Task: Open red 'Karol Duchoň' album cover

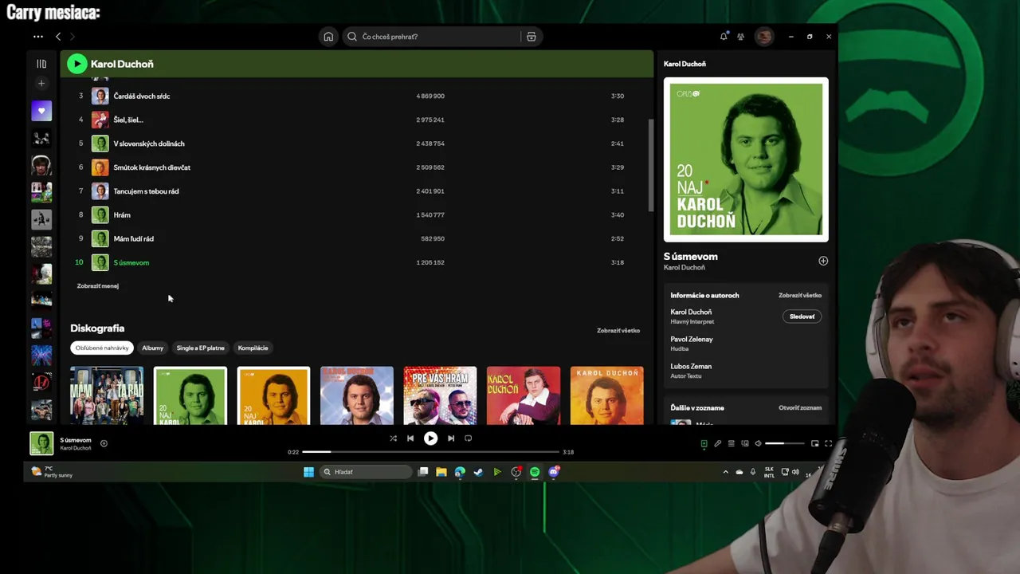Action: pos(524,395)
